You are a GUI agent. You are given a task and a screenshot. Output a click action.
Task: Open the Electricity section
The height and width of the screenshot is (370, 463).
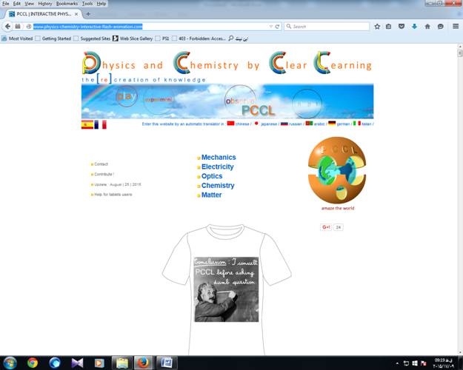point(217,166)
